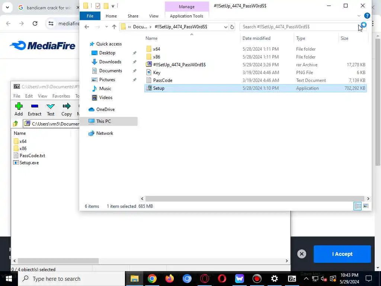Click the Up one level arrow in Explorer

click(x=114, y=27)
